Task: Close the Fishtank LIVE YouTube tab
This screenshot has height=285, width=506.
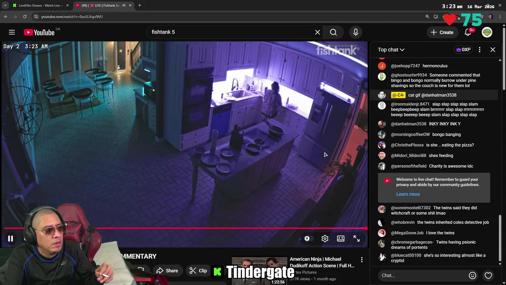Action: pyautogui.click(x=130, y=6)
